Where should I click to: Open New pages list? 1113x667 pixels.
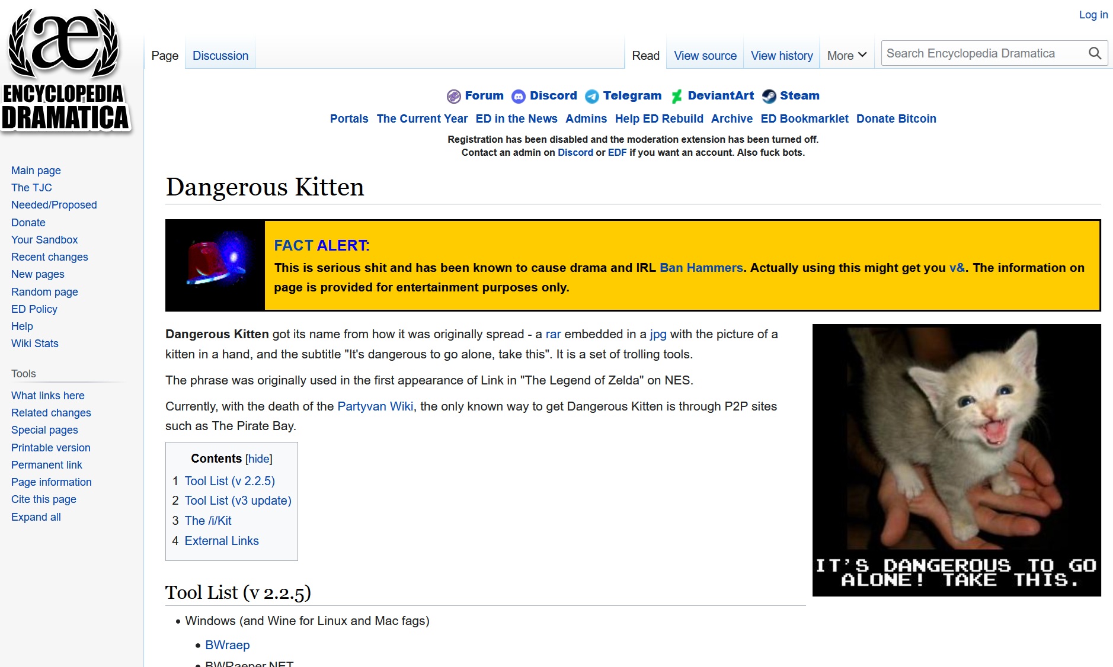[38, 274]
